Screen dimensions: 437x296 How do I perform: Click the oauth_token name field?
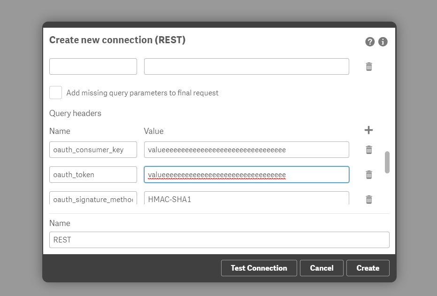point(93,175)
